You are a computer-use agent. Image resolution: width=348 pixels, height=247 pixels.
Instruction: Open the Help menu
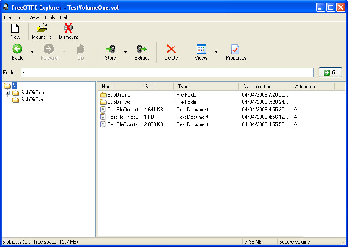click(64, 17)
